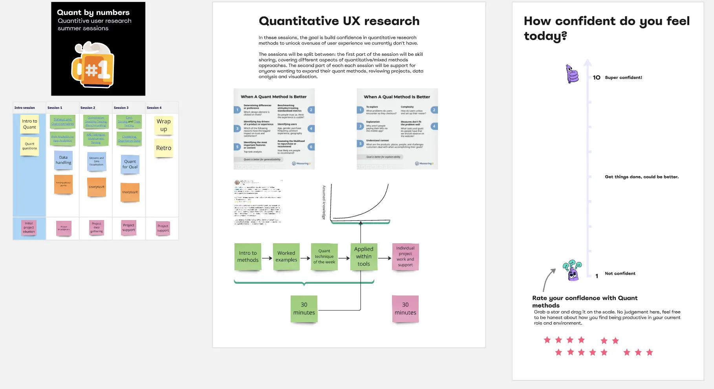Image resolution: width=714 pixels, height=389 pixels.
Task: Select the Individual project work support sticky
Action: pyautogui.click(x=405, y=257)
